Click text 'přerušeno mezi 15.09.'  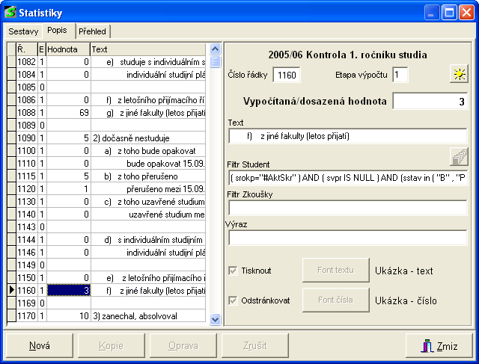tap(165, 189)
